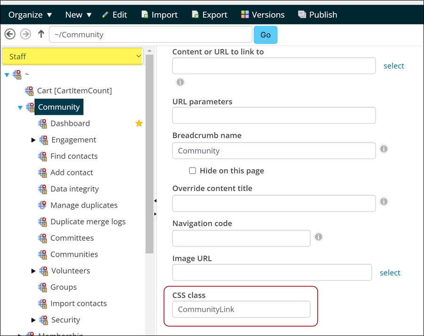Expand the Engagement node

click(x=33, y=140)
